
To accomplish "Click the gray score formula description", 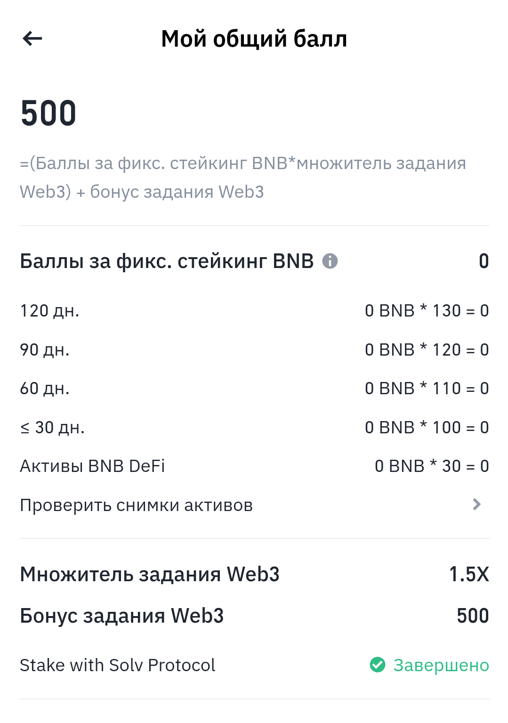I will (242, 178).
